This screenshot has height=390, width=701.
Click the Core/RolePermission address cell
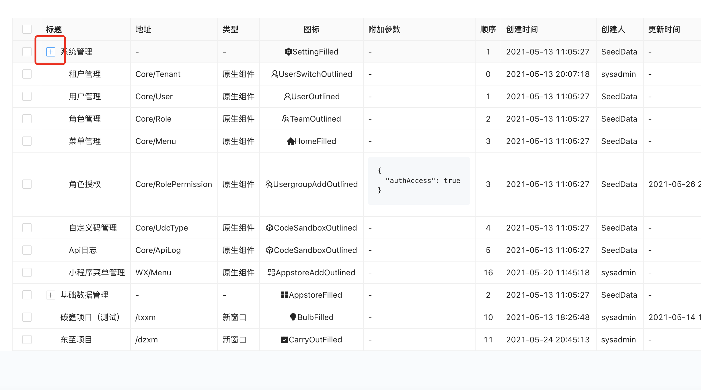coord(174,184)
